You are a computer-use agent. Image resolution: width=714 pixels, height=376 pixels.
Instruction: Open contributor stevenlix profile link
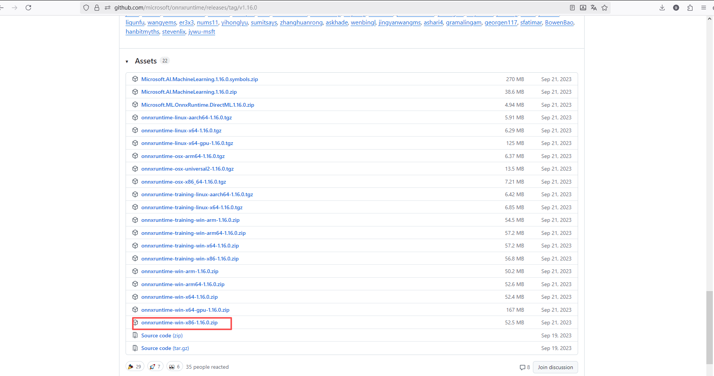174,32
